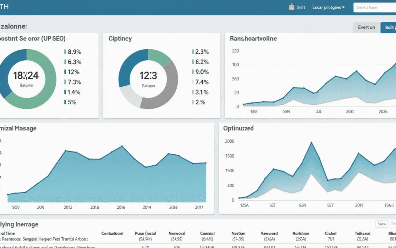
Task: Click the clipboard icon in the header
Action: click(291, 7)
